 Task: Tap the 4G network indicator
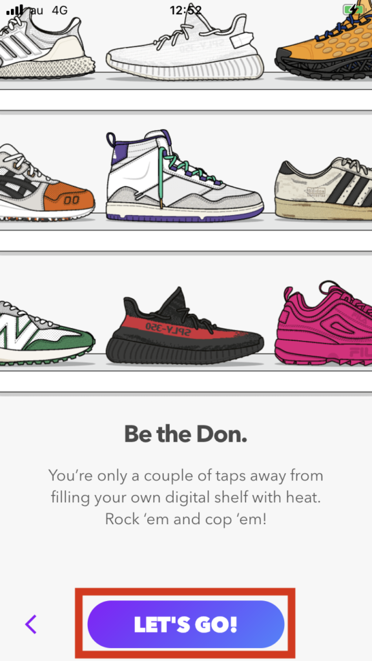click(x=59, y=10)
